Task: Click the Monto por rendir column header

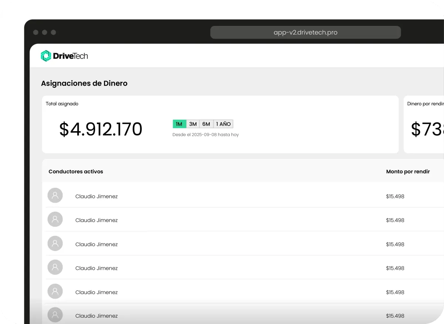Action: (408, 171)
